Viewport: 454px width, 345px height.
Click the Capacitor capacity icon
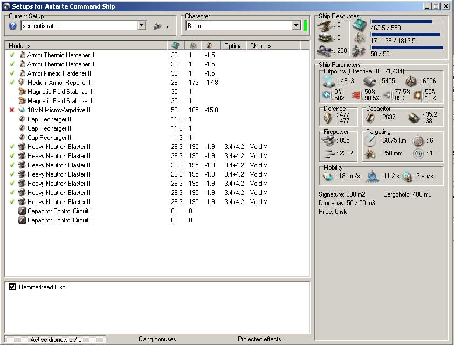370,117
